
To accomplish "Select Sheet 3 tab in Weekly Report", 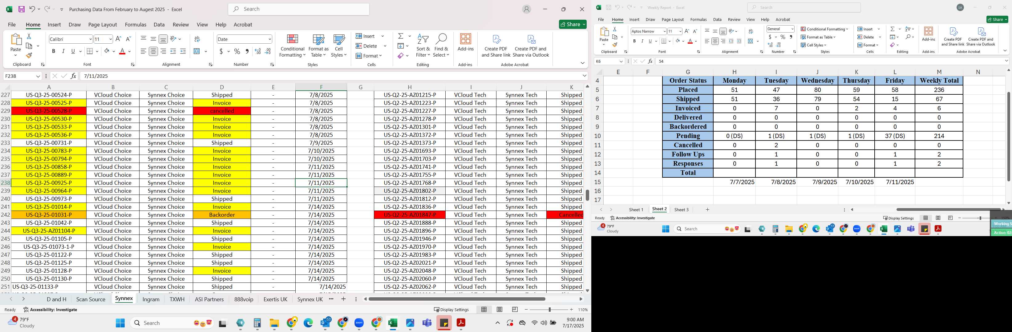I will pyautogui.click(x=681, y=210).
